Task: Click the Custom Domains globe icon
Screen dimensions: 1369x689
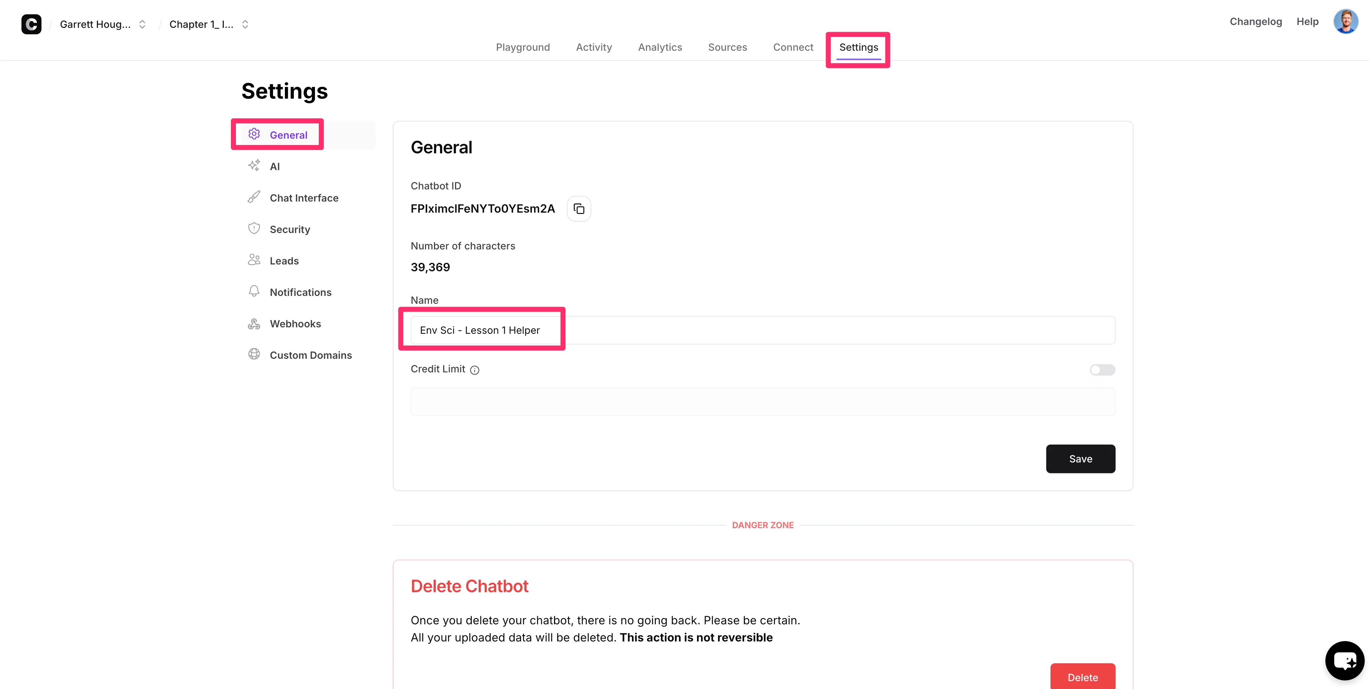Action: [254, 355]
